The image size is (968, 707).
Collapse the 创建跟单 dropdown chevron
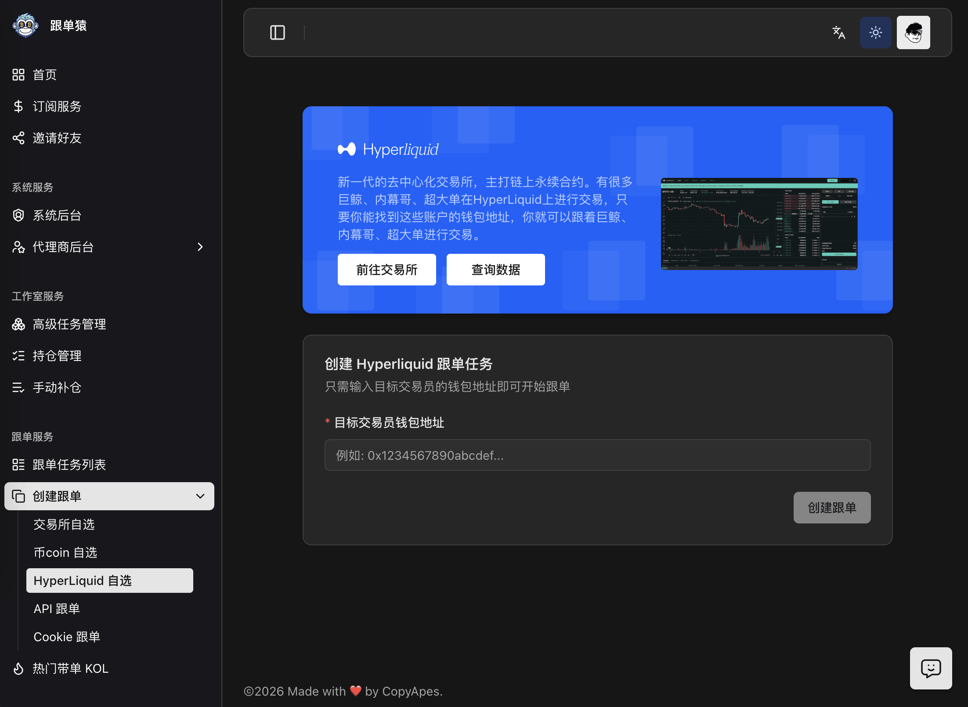(200, 496)
